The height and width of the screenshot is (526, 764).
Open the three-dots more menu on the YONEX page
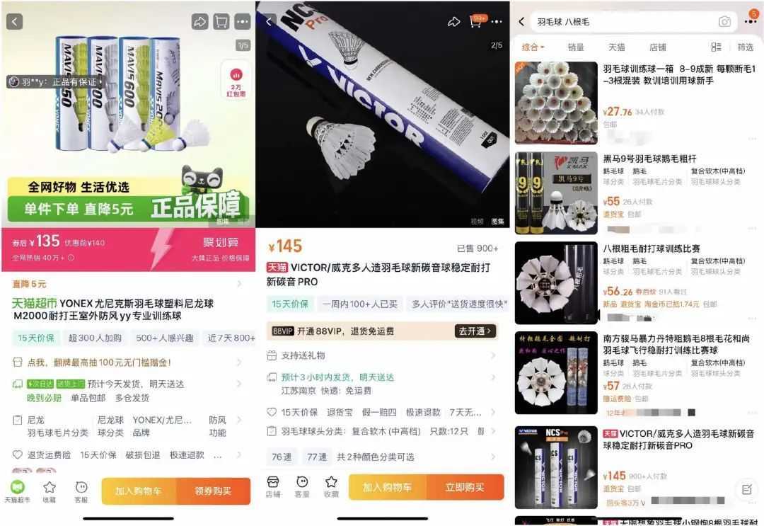click(x=242, y=21)
